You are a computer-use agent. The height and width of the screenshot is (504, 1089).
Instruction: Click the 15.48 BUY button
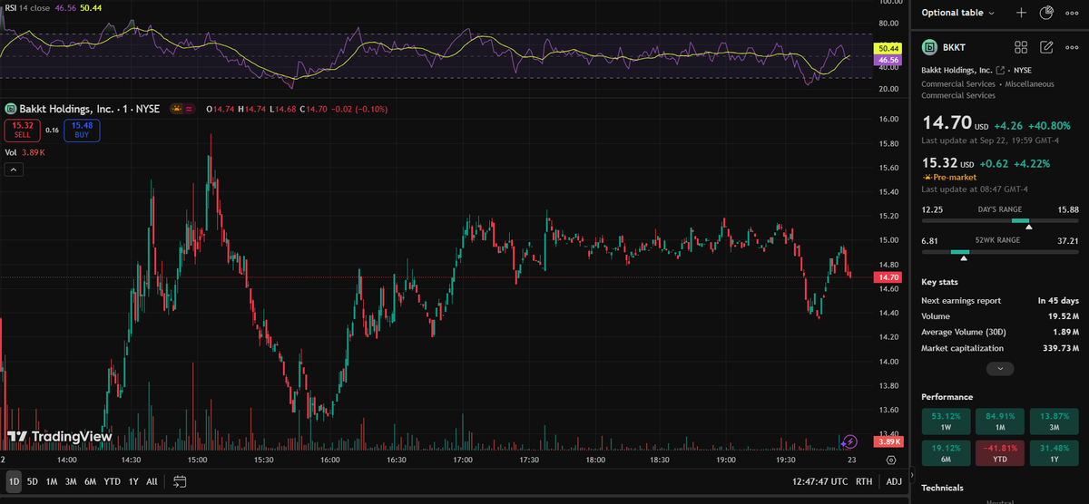pyautogui.click(x=82, y=130)
